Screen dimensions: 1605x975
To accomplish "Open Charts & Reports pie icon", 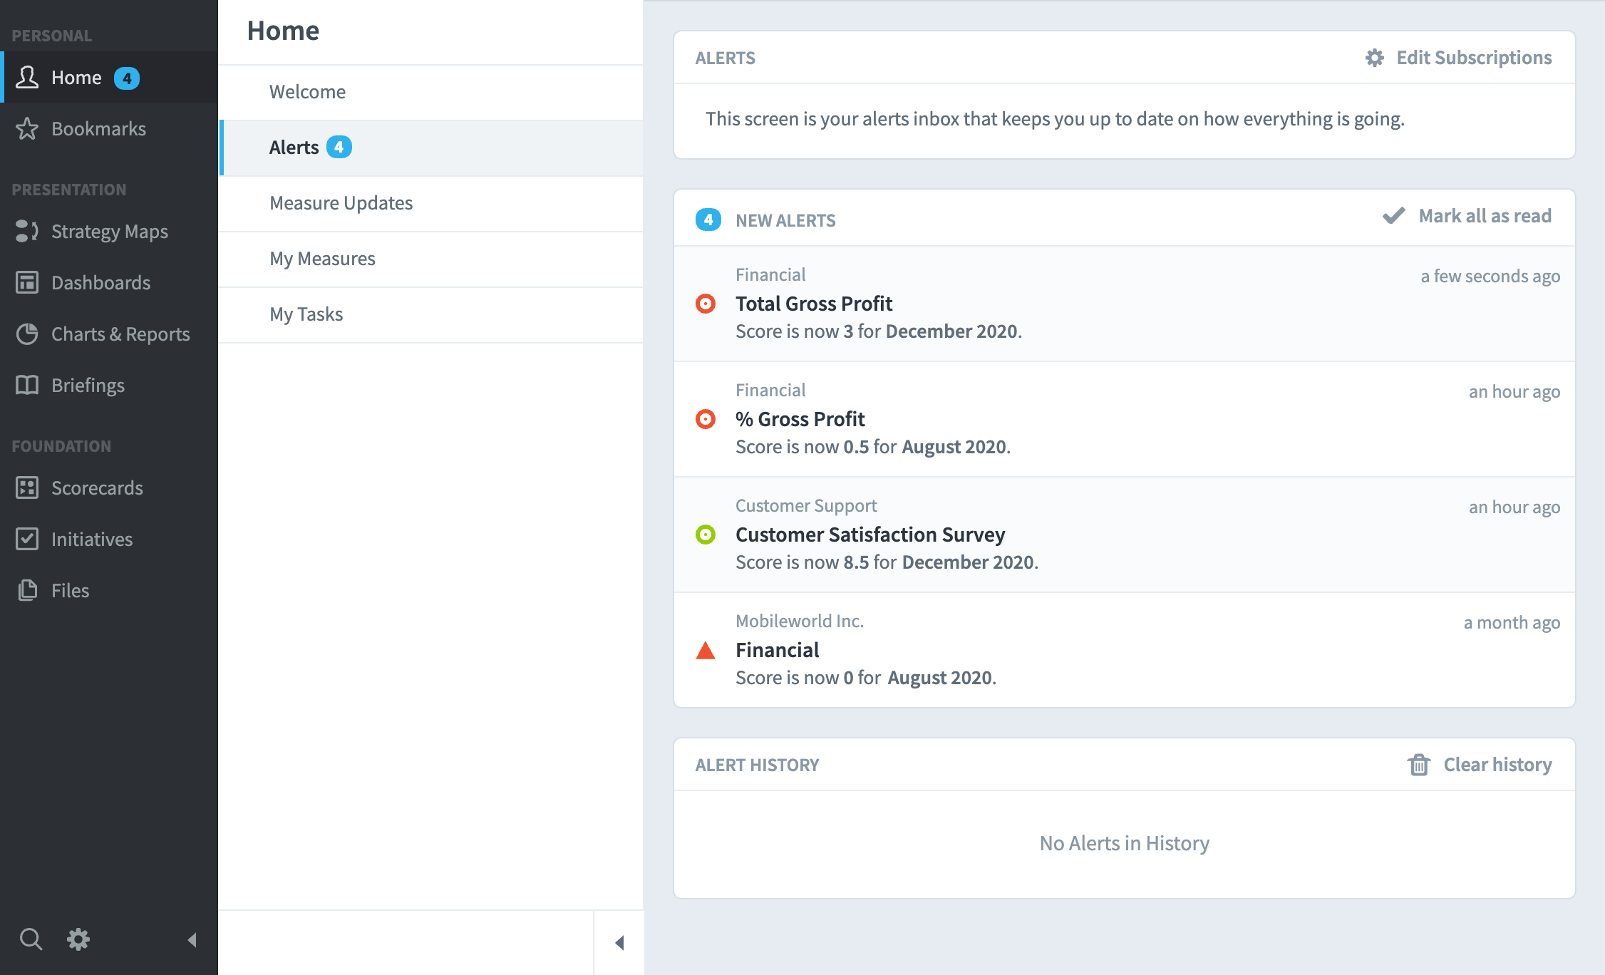I will [27, 334].
